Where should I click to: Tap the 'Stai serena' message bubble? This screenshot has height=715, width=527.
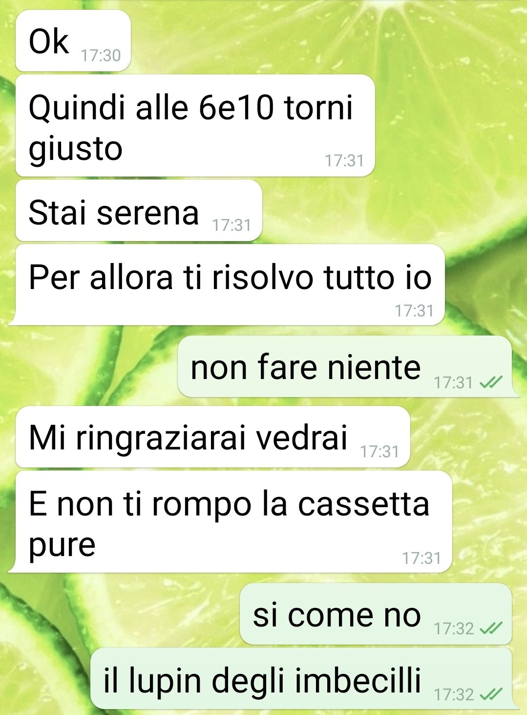click(139, 210)
